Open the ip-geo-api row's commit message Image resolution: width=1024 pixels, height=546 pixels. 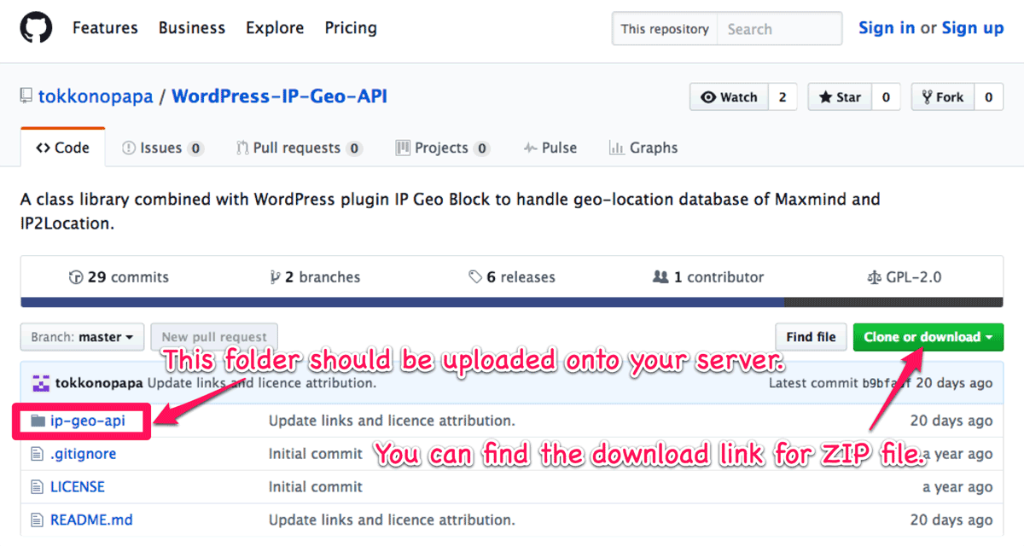[392, 421]
